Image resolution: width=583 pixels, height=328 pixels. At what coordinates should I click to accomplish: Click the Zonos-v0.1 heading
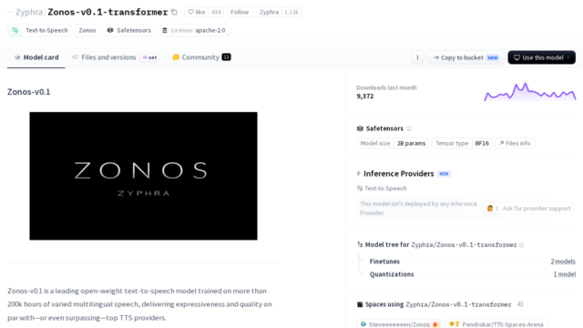pyautogui.click(x=28, y=92)
